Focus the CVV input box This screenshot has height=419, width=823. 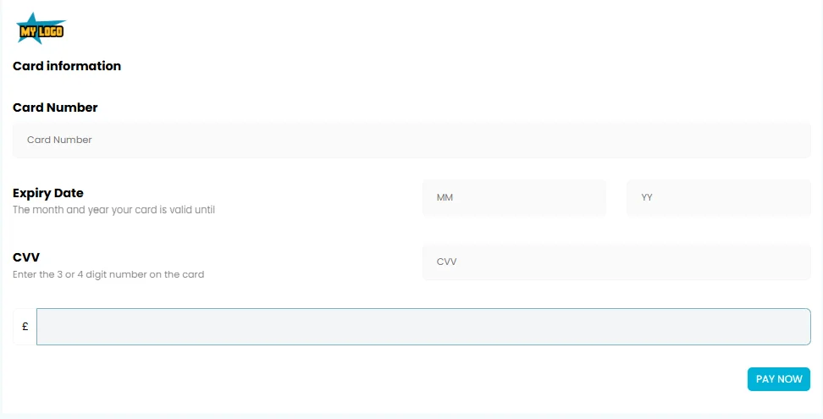(x=616, y=262)
